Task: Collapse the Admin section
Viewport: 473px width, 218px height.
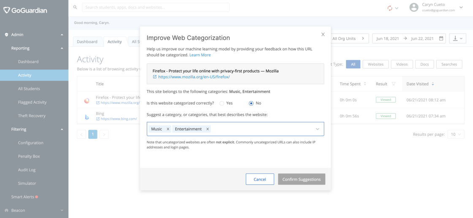Action: [x=62, y=35]
